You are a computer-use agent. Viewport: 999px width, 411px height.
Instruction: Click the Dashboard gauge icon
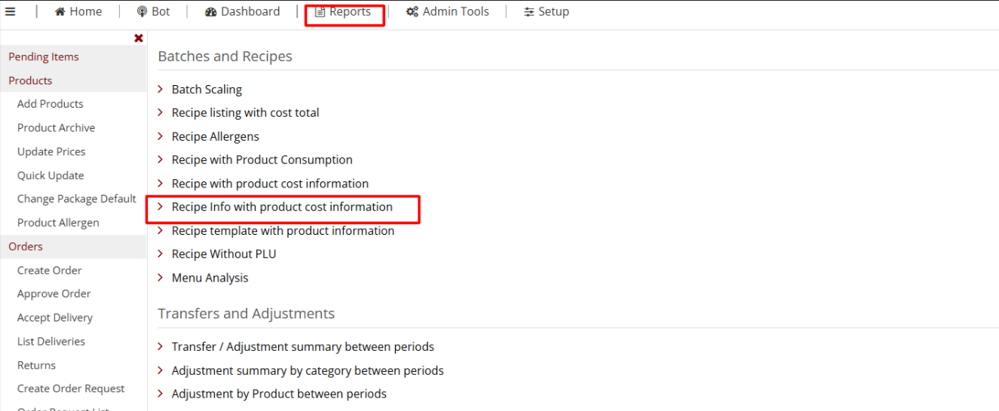point(211,12)
